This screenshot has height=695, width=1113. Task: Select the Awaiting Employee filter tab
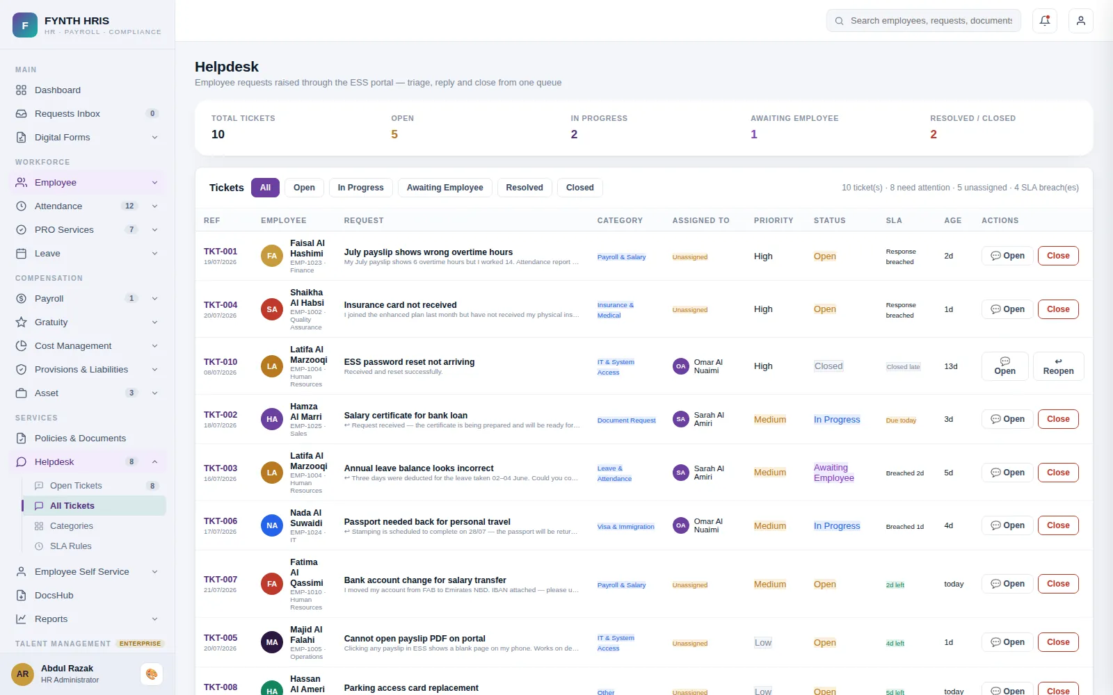[x=445, y=188]
